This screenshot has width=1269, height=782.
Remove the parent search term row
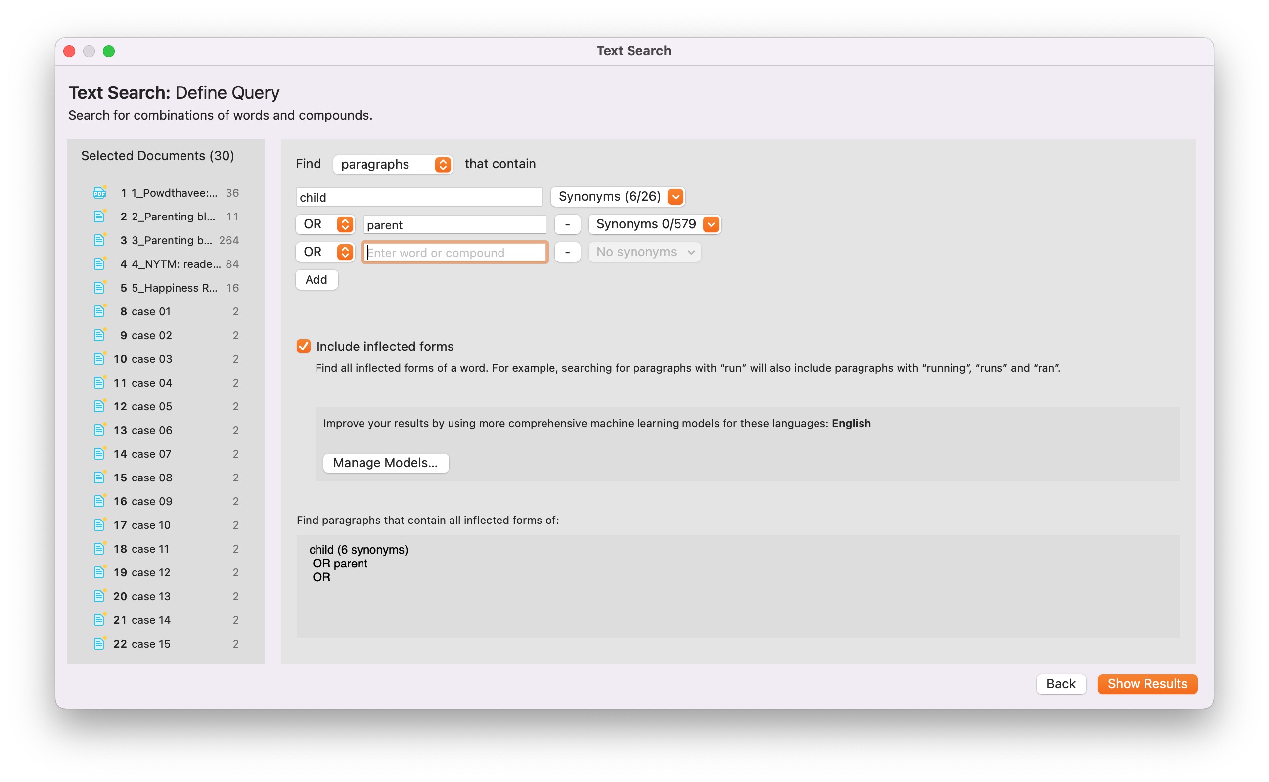[567, 224]
